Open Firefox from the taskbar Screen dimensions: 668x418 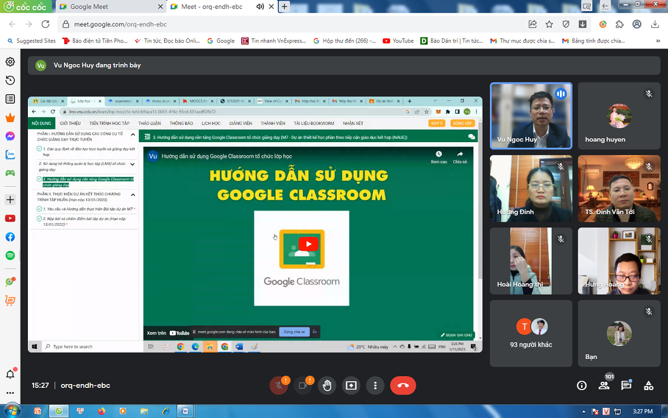point(101,411)
